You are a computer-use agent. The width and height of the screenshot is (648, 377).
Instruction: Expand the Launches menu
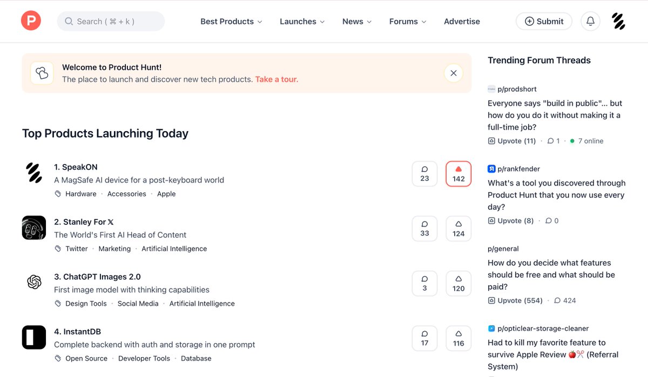302,22
